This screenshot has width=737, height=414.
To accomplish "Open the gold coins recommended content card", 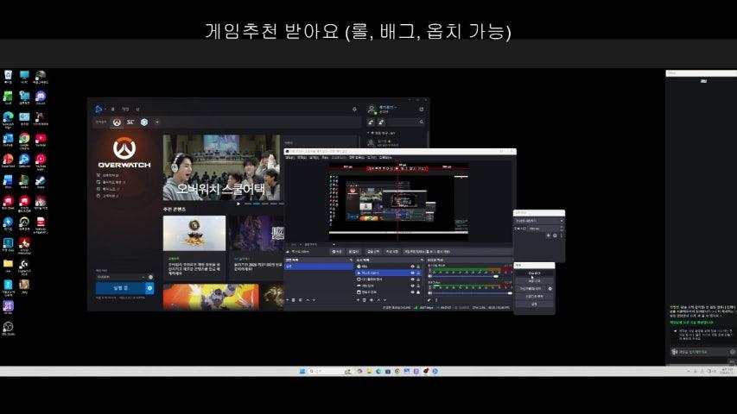I will point(194,248).
